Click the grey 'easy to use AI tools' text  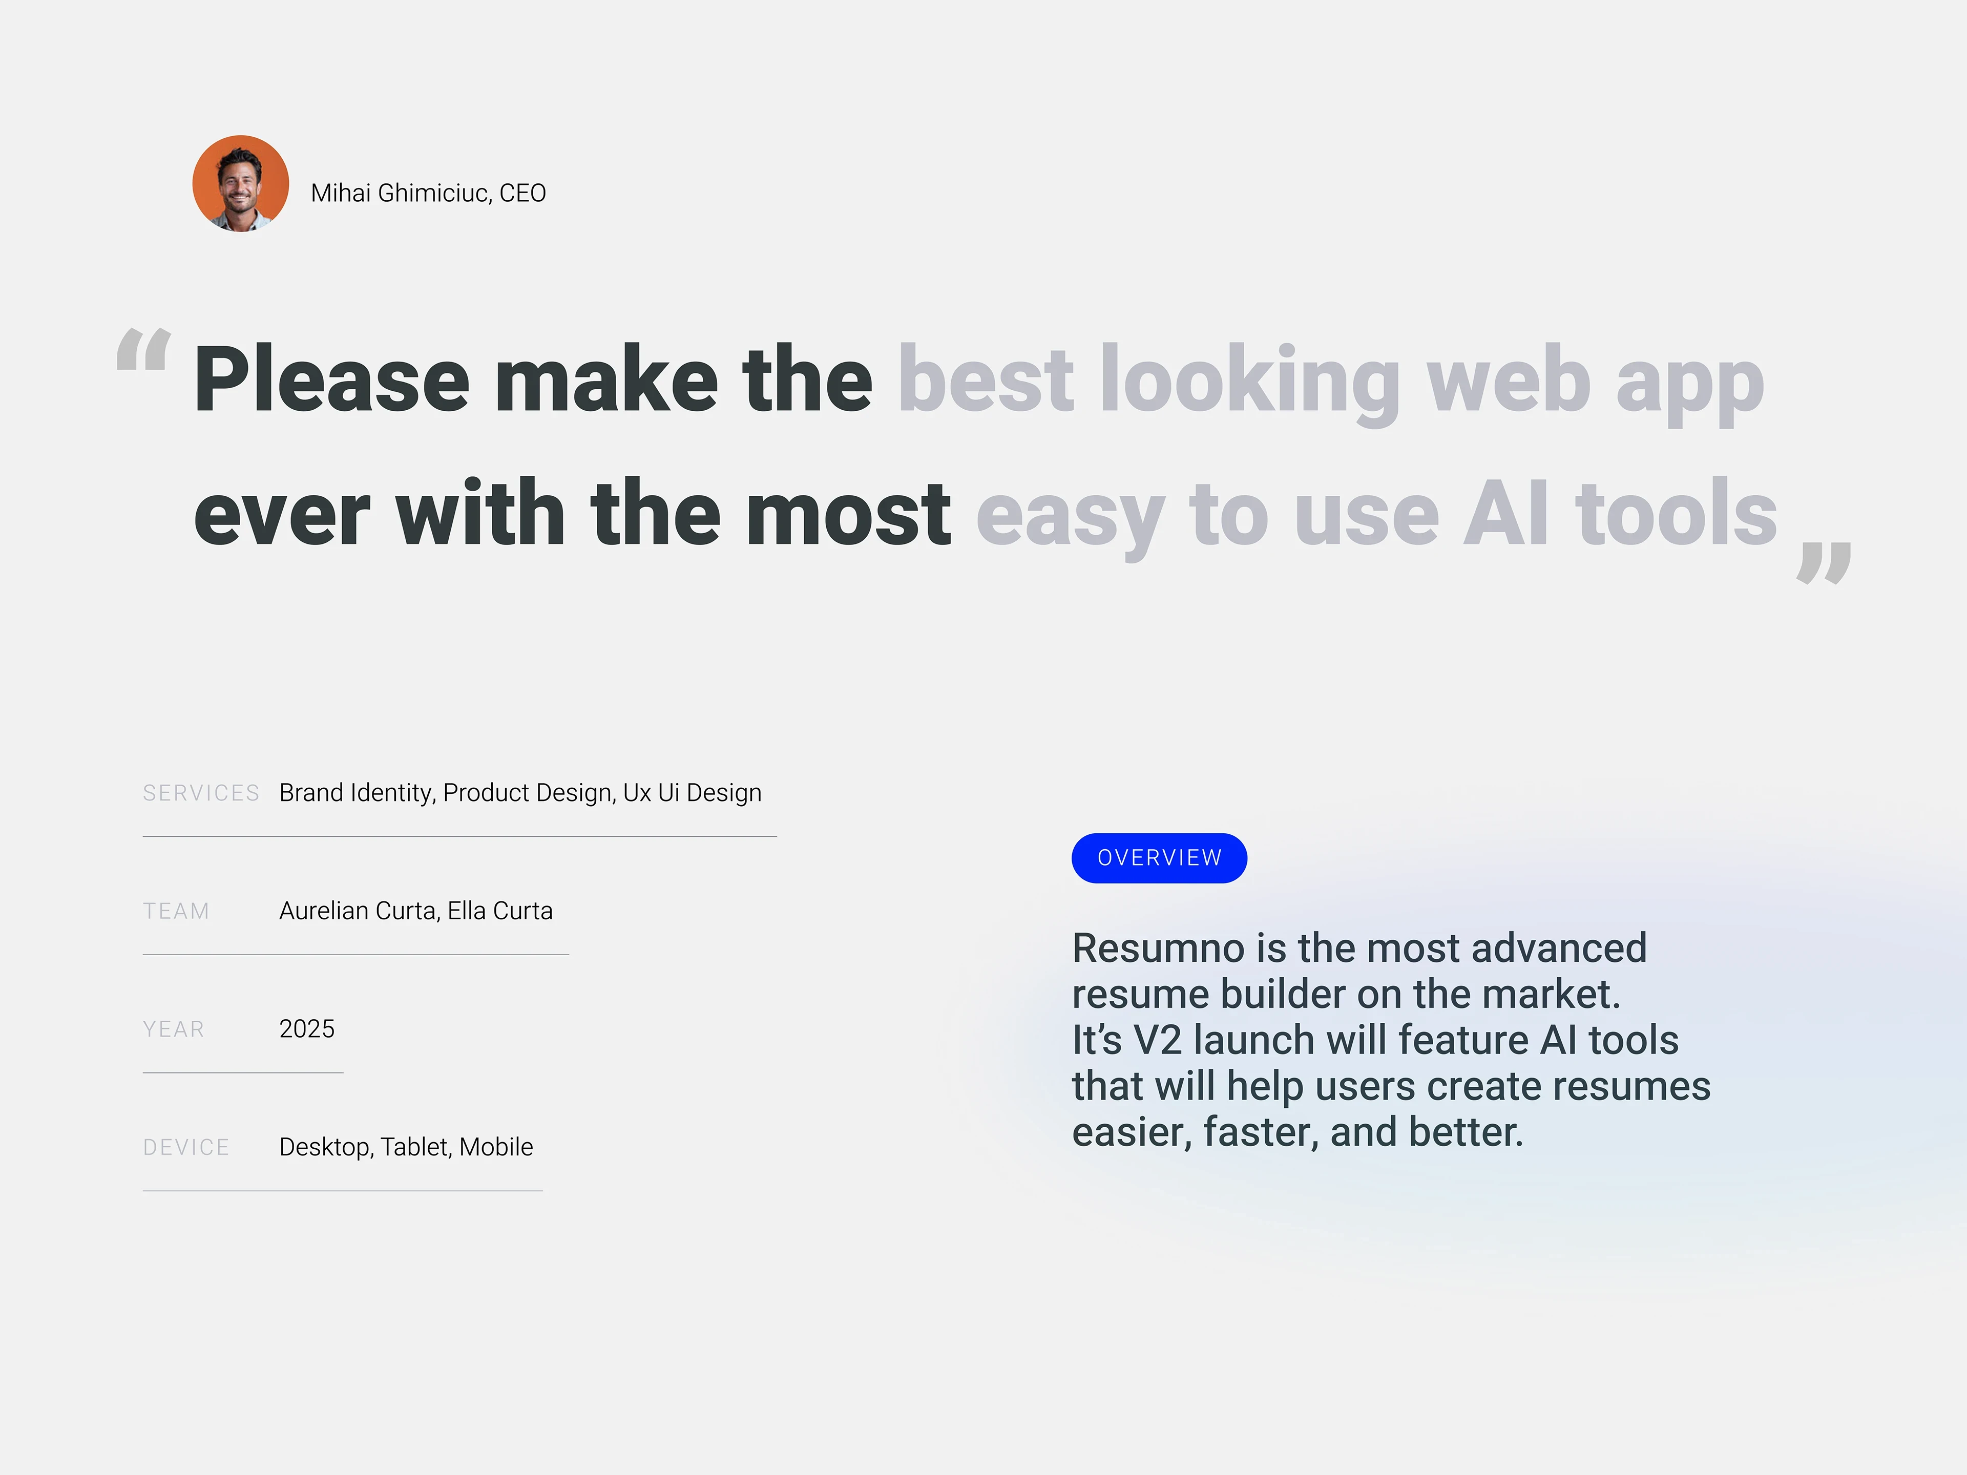tap(1376, 514)
